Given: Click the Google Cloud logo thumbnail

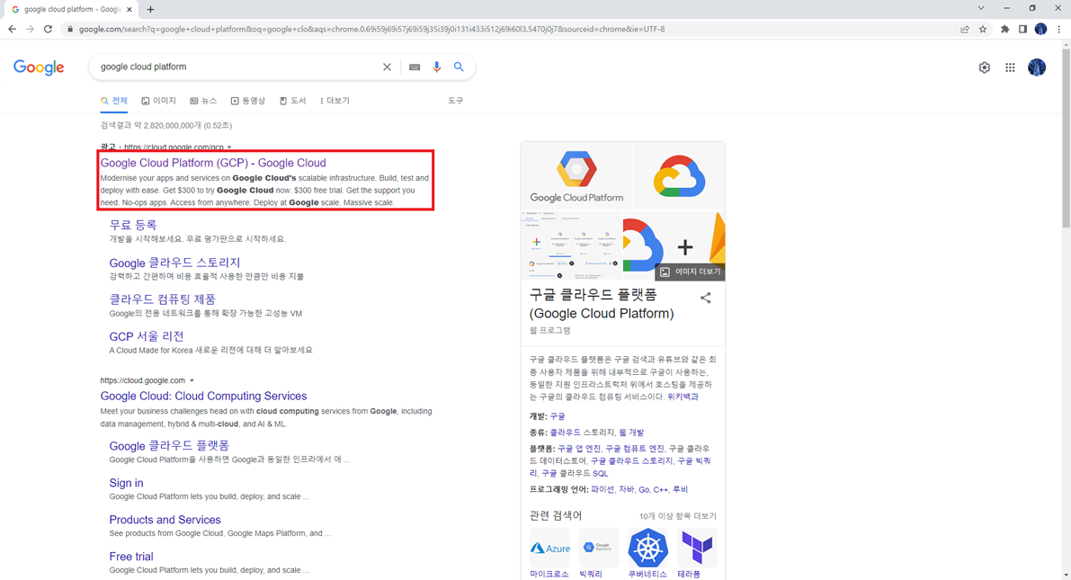Looking at the screenshot, I should pos(679,175).
